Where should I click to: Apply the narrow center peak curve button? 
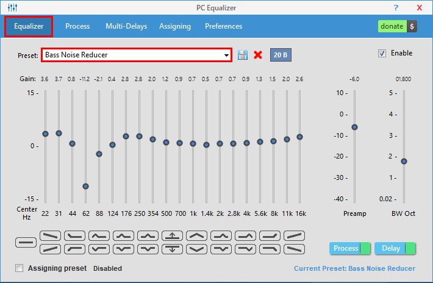tap(148, 236)
